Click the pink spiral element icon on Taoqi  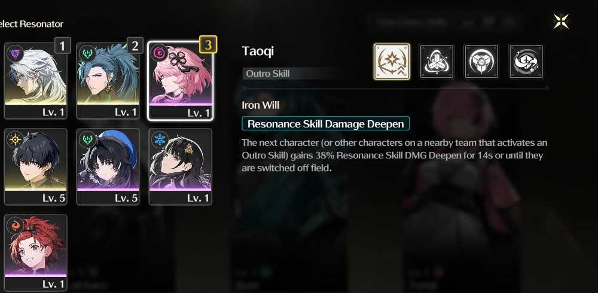click(160, 52)
